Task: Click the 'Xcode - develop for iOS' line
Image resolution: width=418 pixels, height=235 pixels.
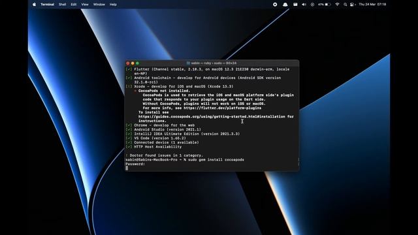Action: [180, 86]
